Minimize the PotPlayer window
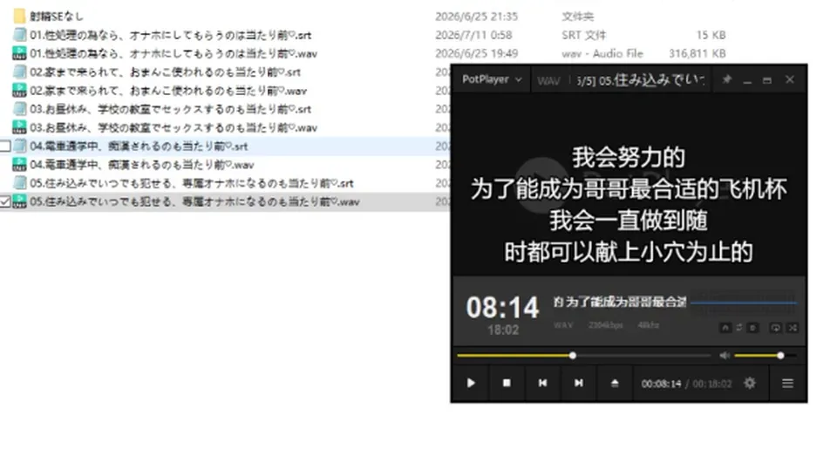Image resolution: width=837 pixels, height=456 pixels. [747, 80]
